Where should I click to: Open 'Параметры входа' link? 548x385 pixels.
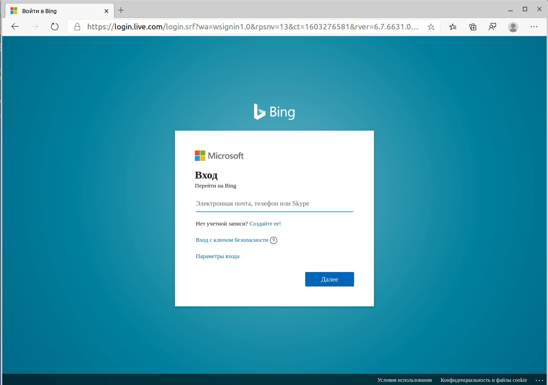tap(217, 256)
